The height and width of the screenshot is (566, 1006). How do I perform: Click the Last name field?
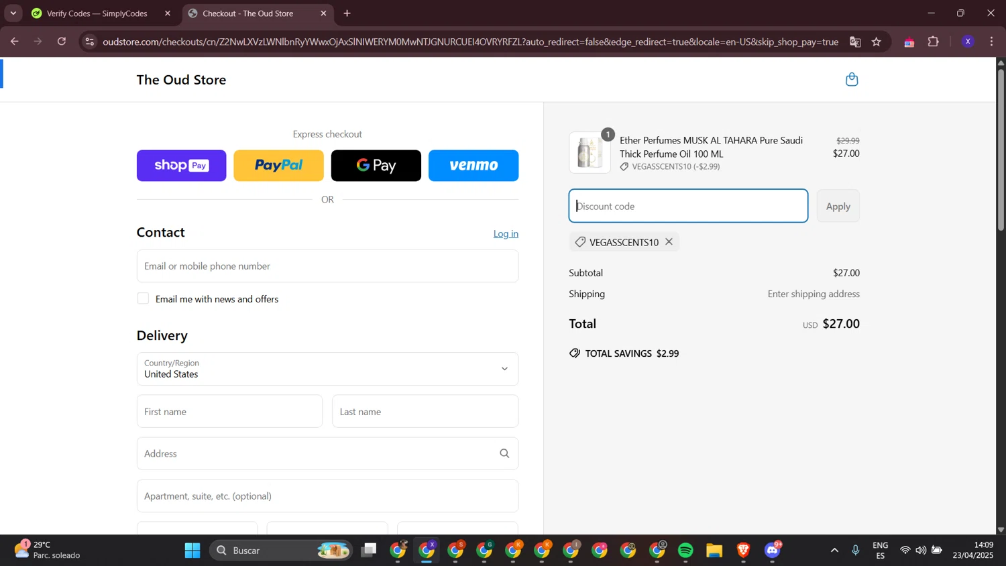tap(425, 411)
